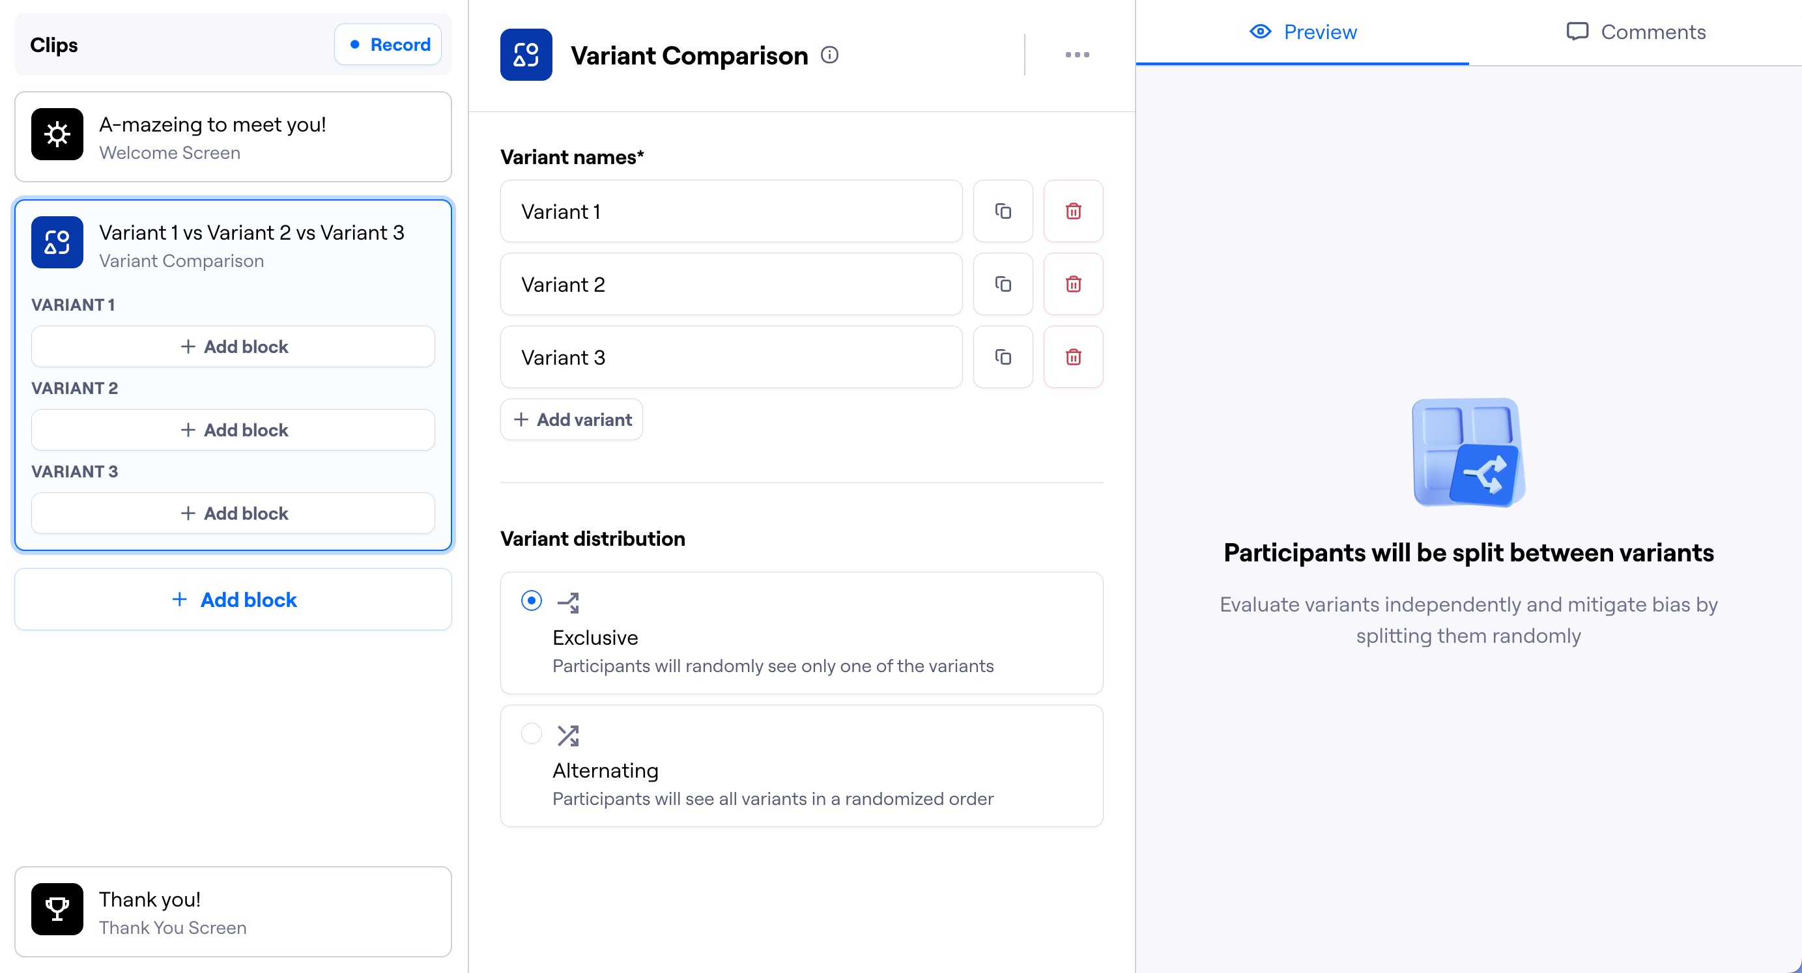Duplicate Variant 2 with copy icon
Screen dimensions: 1802x973
click(x=1003, y=284)
